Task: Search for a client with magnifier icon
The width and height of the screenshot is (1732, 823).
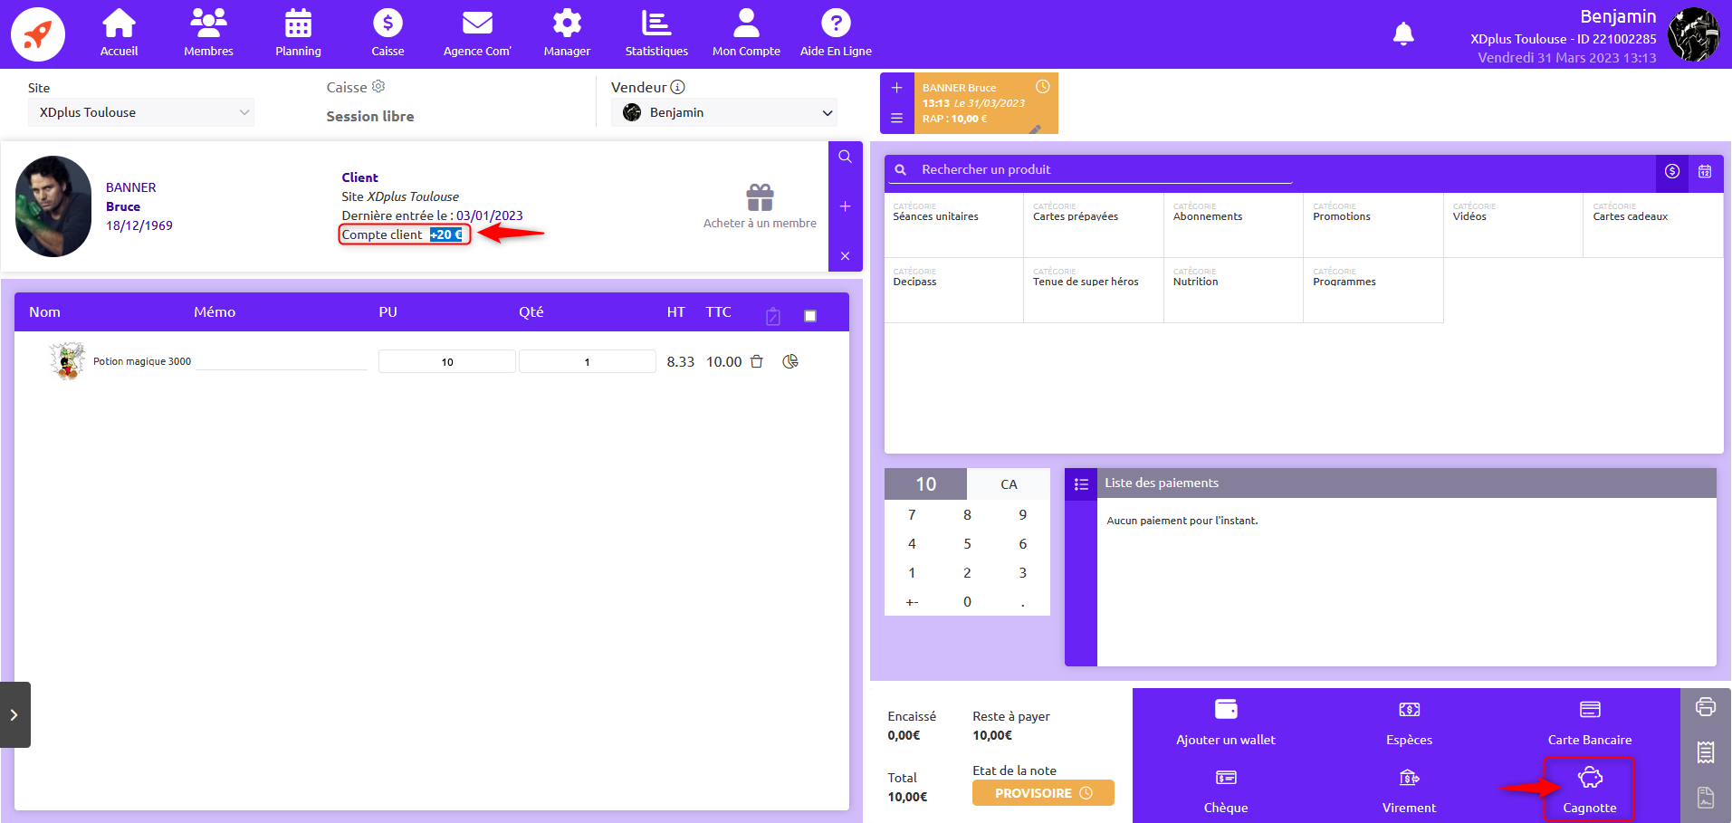Action: pyautogui.click(x=845, y=157)
